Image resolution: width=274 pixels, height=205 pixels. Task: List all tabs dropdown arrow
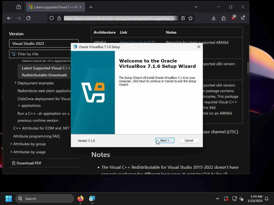[x=196, y=7]
